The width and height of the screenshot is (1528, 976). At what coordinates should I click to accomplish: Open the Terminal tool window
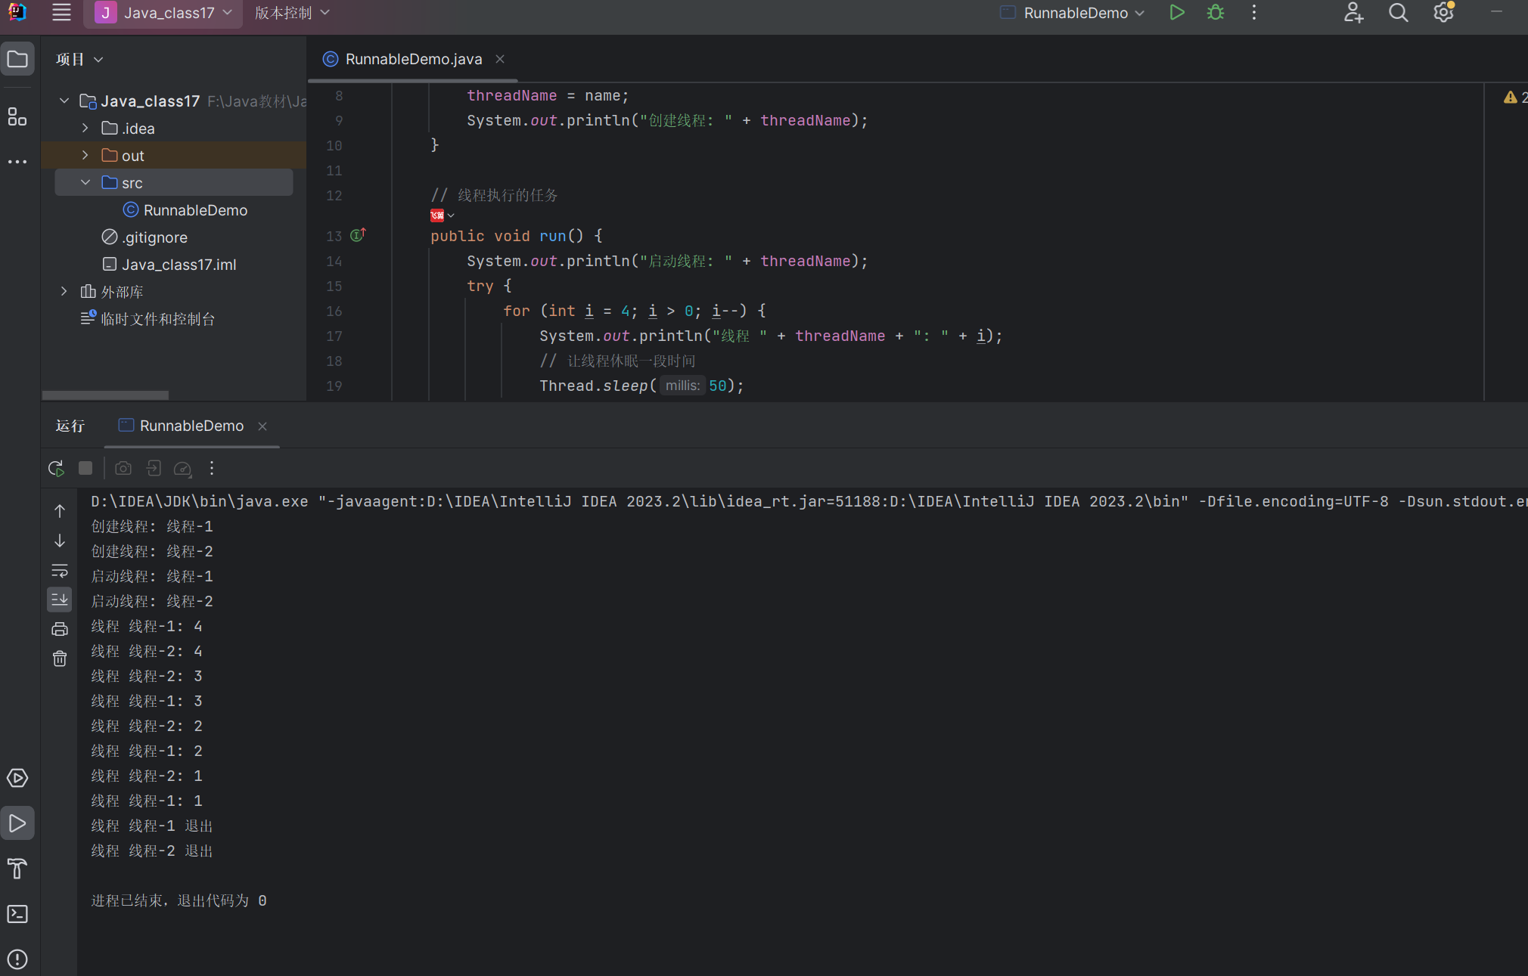pyautogui.click(x=17, y=914)
